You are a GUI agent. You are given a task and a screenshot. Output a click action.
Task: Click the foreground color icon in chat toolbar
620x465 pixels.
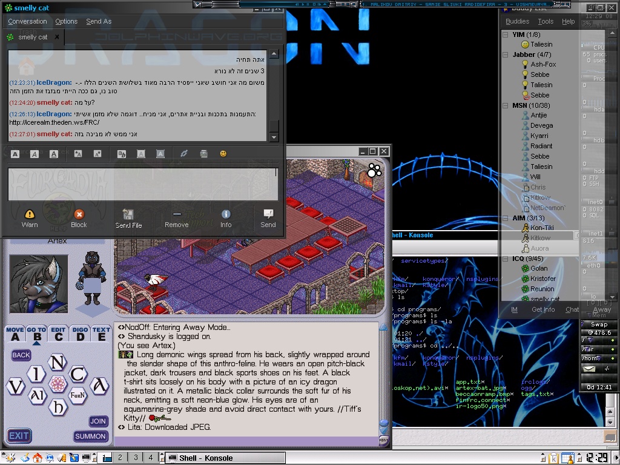click(x=140, y=154)
